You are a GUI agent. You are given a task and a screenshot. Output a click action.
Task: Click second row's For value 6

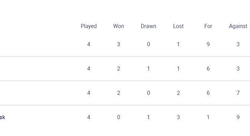click(x=208, y=69)
